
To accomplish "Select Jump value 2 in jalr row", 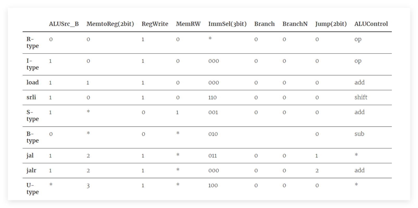I will pos(317,171).
